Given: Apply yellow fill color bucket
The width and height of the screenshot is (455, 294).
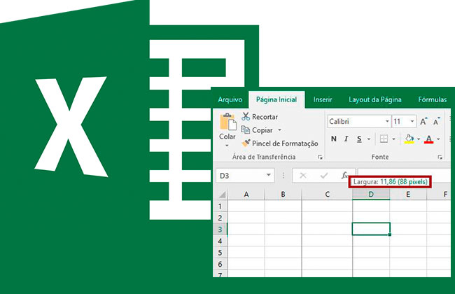Looking at the screenshot, I should 409,139.
